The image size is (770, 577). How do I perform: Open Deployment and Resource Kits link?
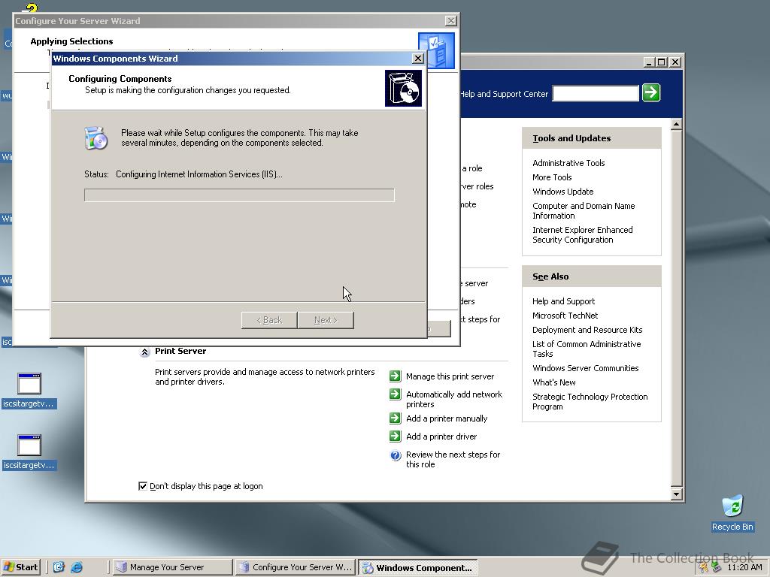tap(587, 330)
